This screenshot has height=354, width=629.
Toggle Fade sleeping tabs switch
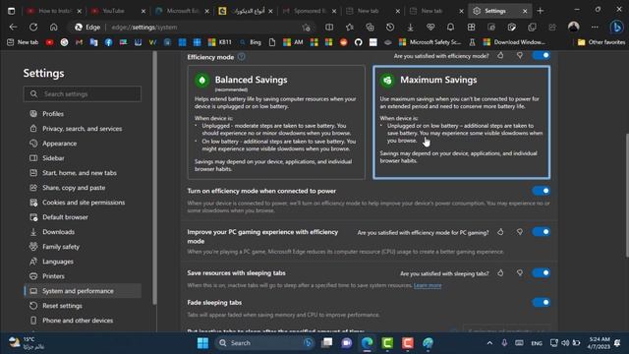(542, 302)
